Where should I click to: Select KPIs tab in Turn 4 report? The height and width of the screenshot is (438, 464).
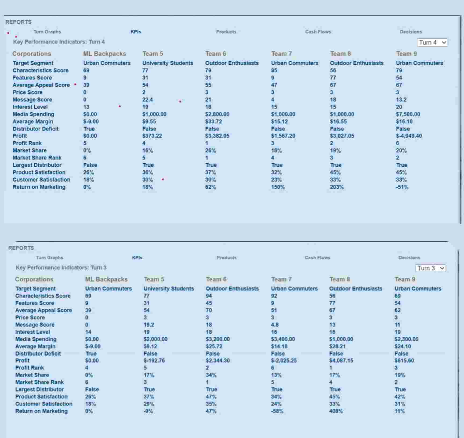136,32
